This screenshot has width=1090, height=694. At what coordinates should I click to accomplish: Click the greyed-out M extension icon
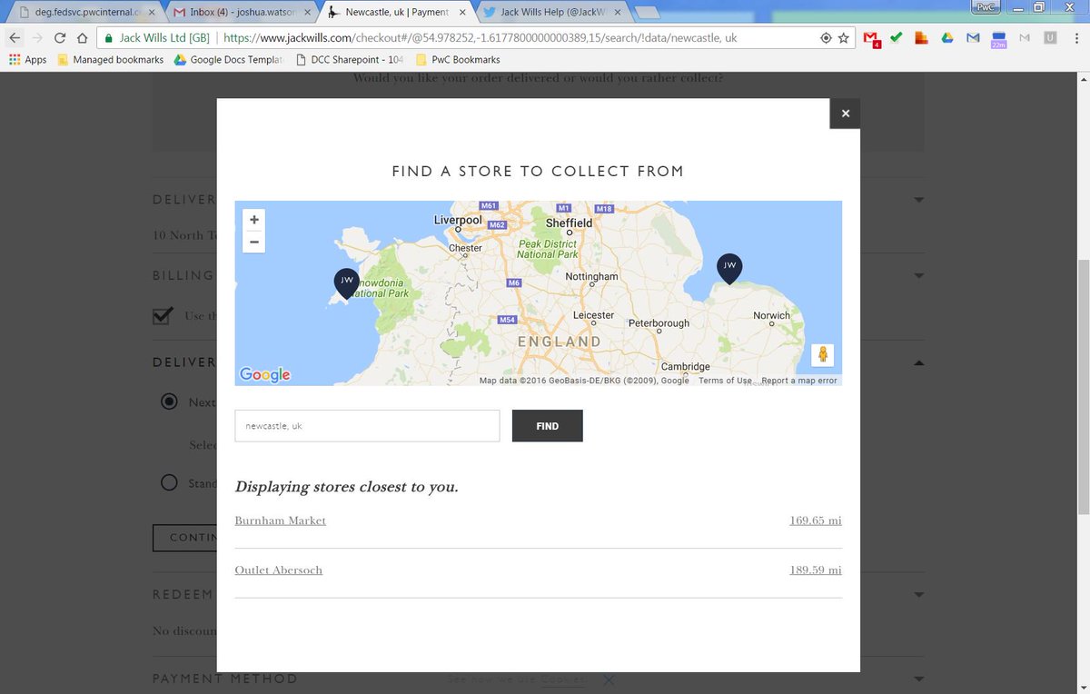pos(1025,38)
